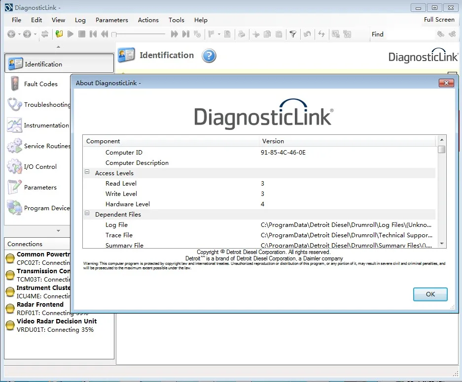Click the paste clipboard icon

[279, 34]
